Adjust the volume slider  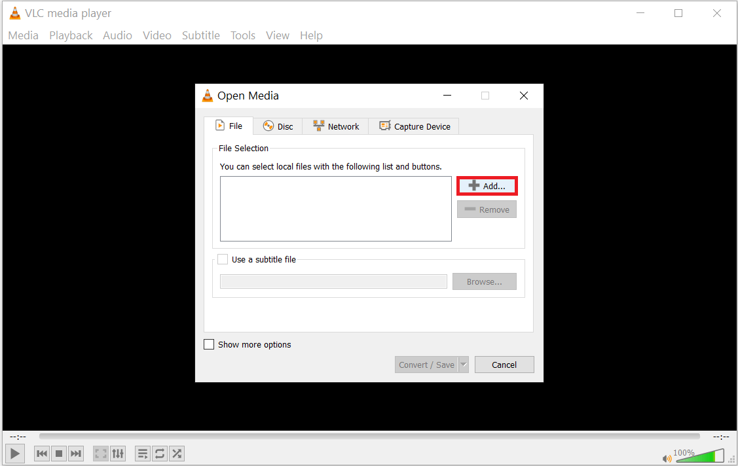(x=700, y=456)
